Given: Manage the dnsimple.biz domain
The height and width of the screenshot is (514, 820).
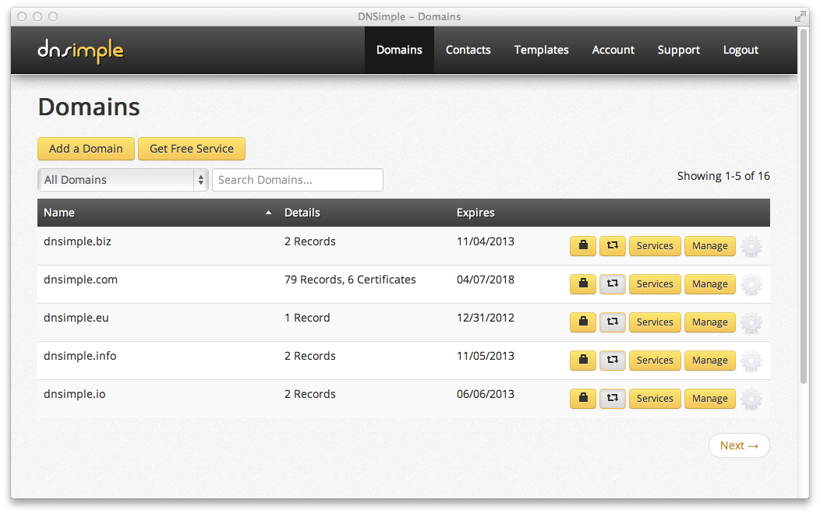Looking at the screenshot, I should point(709,245).
